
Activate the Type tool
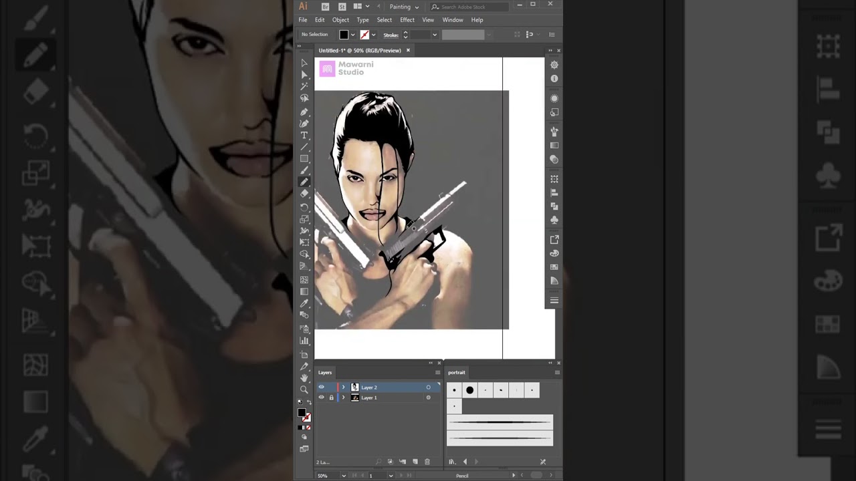coord(304,135)
